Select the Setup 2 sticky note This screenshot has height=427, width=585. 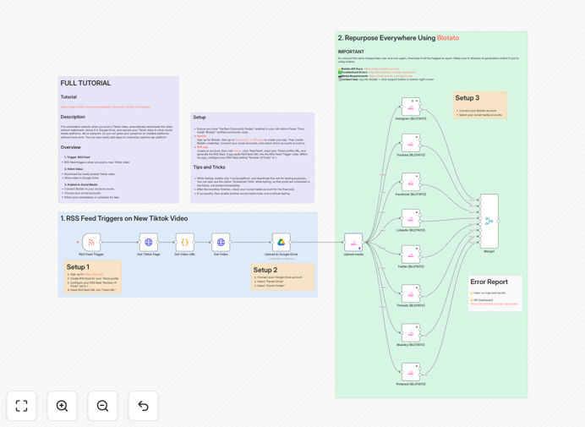point(282,277)
